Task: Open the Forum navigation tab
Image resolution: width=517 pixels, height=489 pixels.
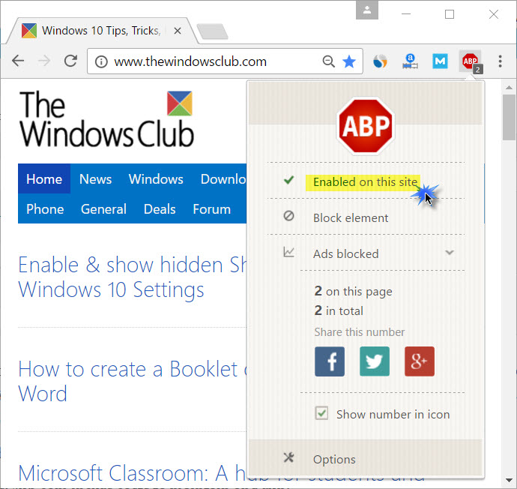Action: [x=212, y=209]
